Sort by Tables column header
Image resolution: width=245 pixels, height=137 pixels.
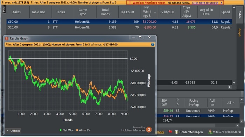click(61, 12)
